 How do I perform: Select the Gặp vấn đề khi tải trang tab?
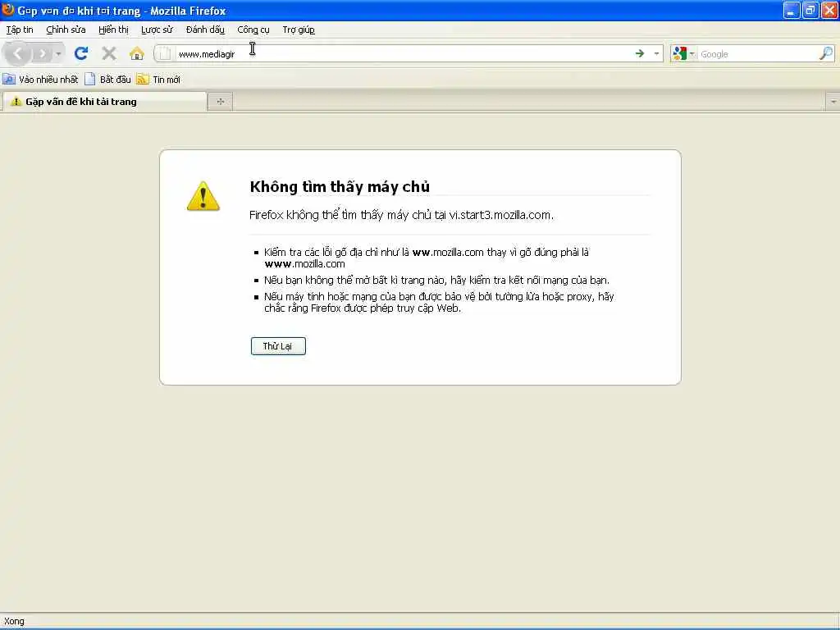[104, 101]
